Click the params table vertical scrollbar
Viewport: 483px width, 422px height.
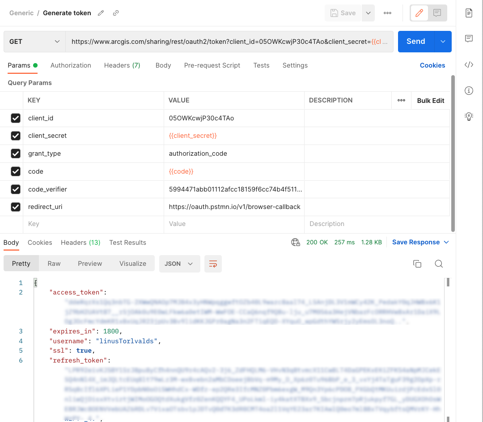pyautogui.click(x=453, y=152)
